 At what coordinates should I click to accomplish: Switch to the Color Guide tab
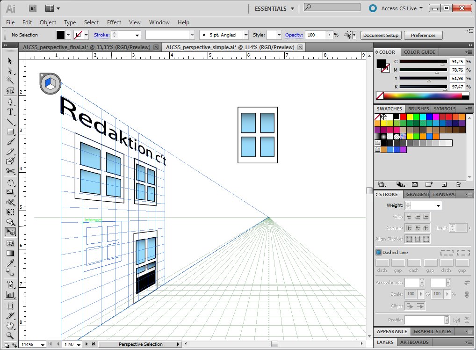point(419,52)
